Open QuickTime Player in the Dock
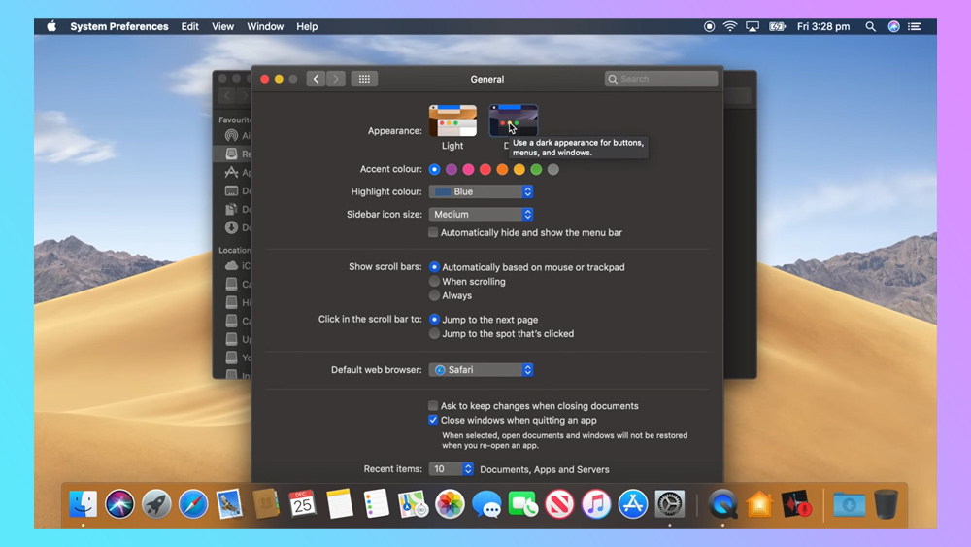This screenshot has width=971, height=547. coord(722,503)
